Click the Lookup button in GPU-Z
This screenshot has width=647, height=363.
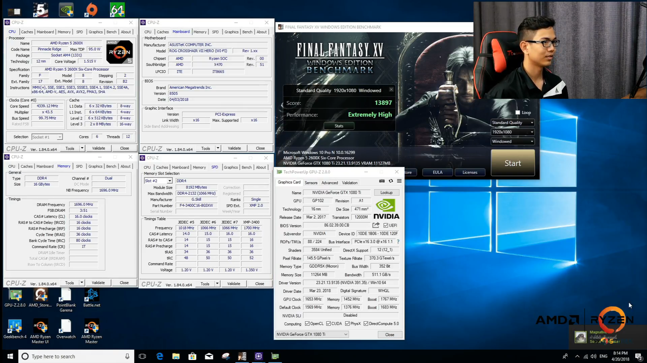pyautogui.click(x=386, y=193)
